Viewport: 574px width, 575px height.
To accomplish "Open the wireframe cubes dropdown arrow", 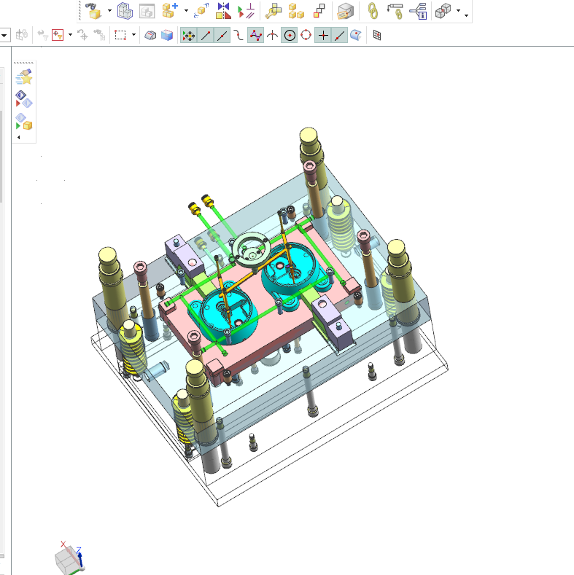I will click(458, 11).
